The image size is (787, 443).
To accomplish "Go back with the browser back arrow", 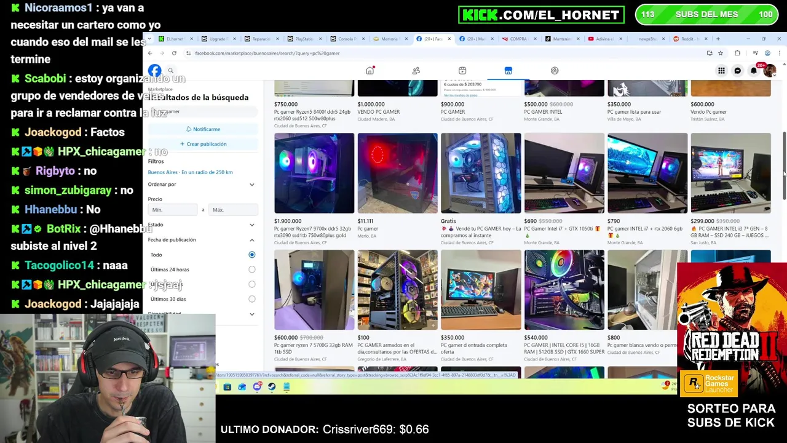I will [x=150, y=53].
